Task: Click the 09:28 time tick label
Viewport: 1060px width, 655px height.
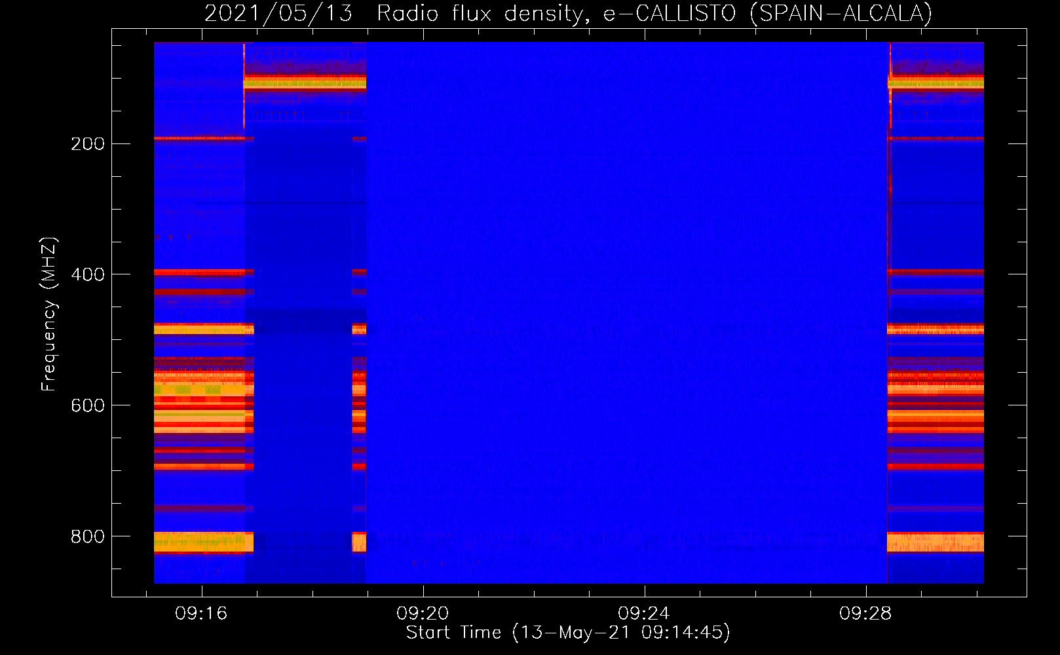Action: pos(865,613)
